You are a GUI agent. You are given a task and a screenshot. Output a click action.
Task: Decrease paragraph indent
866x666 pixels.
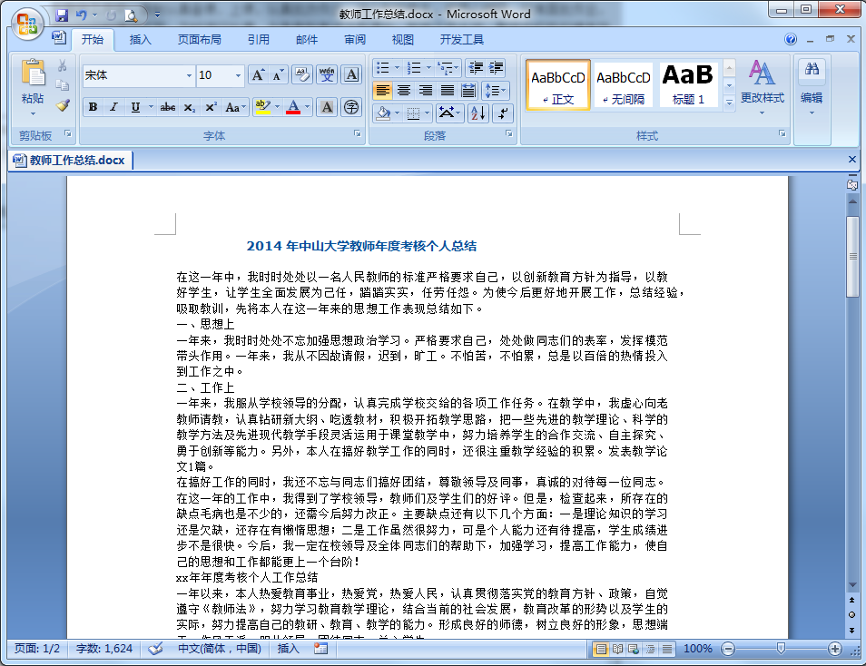476,68
